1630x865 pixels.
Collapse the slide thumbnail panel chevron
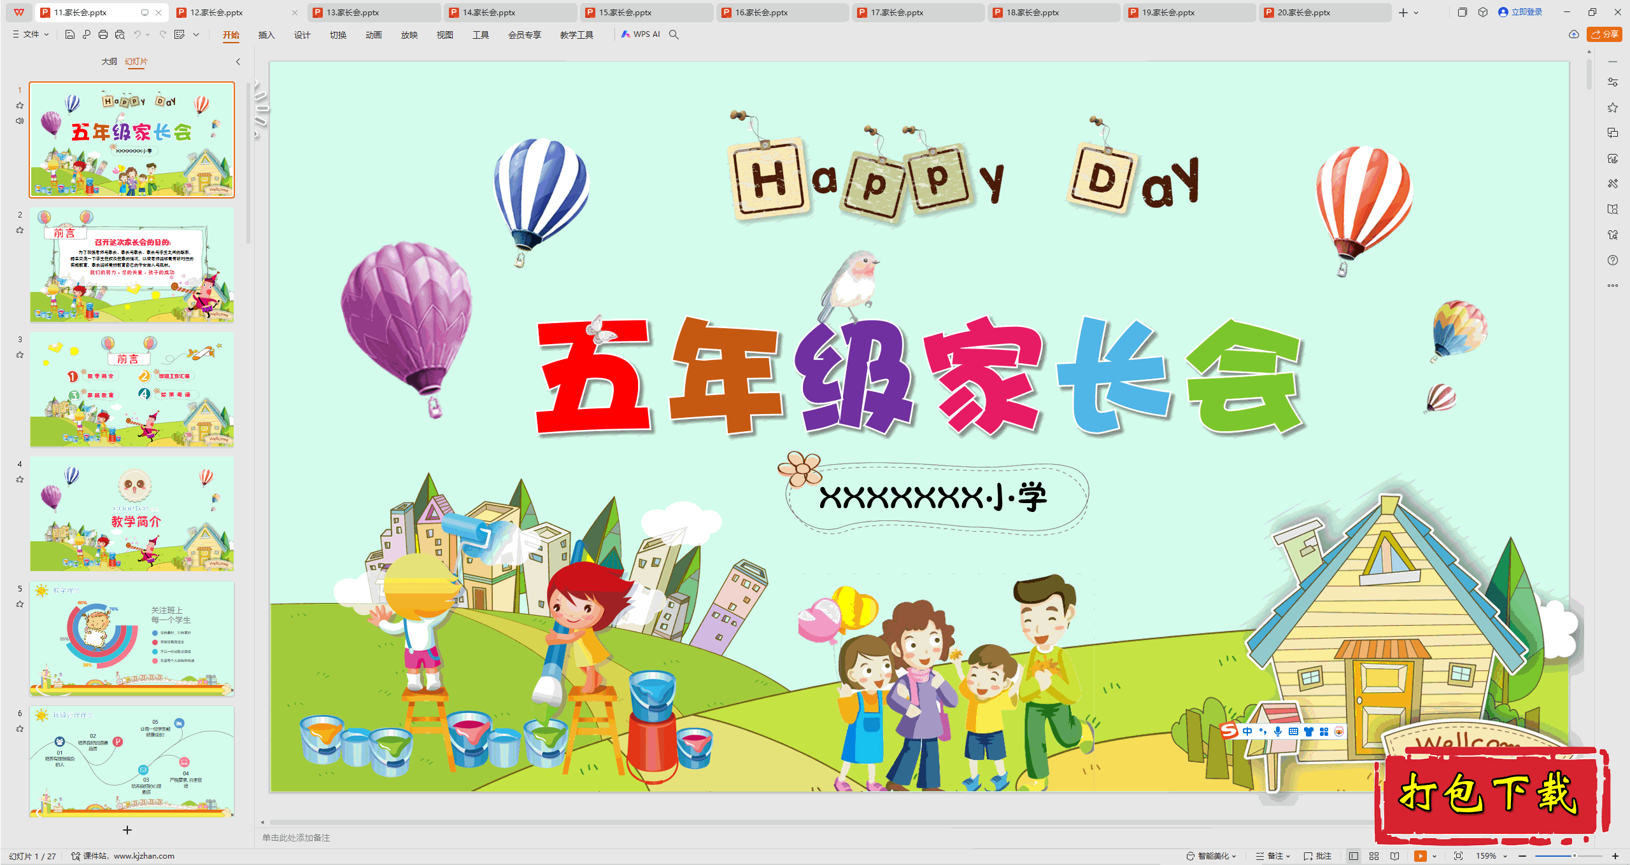pyautogui.click(x=238, y=62)
